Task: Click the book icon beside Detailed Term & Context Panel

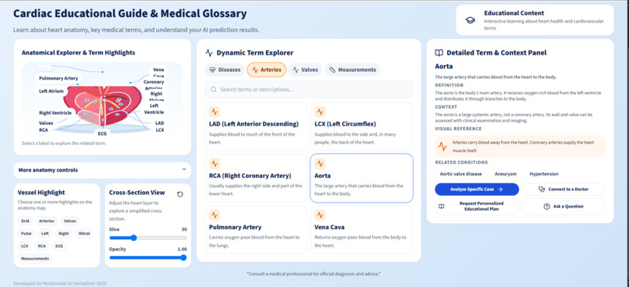Action: pos(439,52)
